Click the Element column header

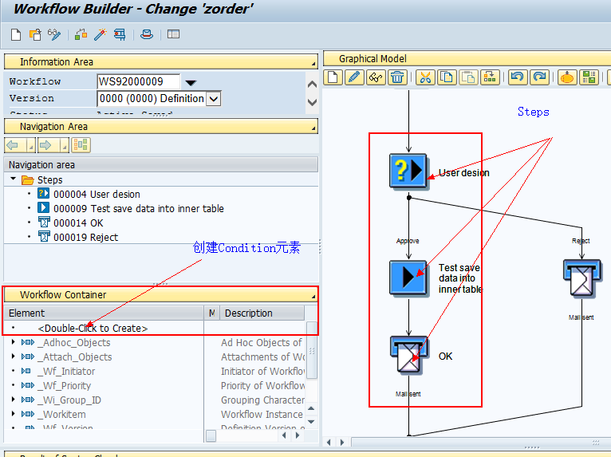click(x=104, y=313)
